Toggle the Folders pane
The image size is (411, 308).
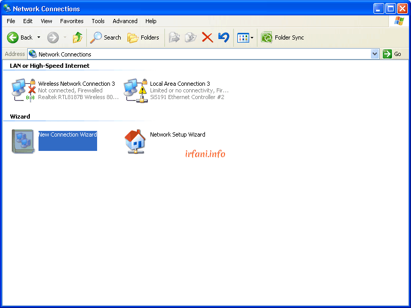click(143, 37)
